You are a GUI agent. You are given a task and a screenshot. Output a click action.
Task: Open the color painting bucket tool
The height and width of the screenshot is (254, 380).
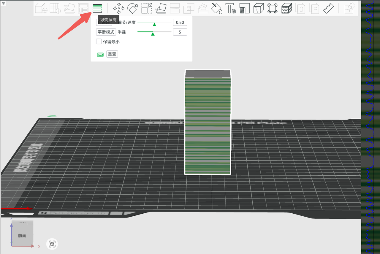(217, 8)
